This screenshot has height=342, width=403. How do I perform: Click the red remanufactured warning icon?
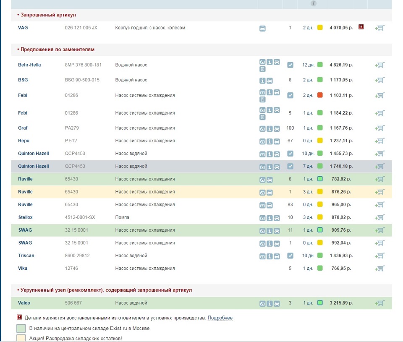[361, 27]
